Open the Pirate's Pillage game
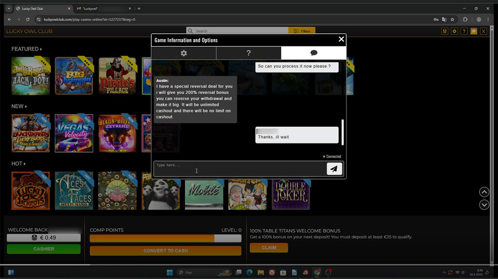 coord(117,76)
